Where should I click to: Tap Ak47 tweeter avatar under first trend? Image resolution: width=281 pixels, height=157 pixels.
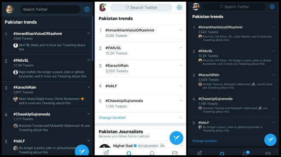pos(16,45)
